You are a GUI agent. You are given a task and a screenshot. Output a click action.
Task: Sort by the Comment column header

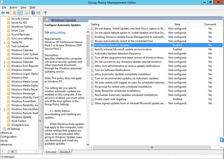(x=210, y=24)
